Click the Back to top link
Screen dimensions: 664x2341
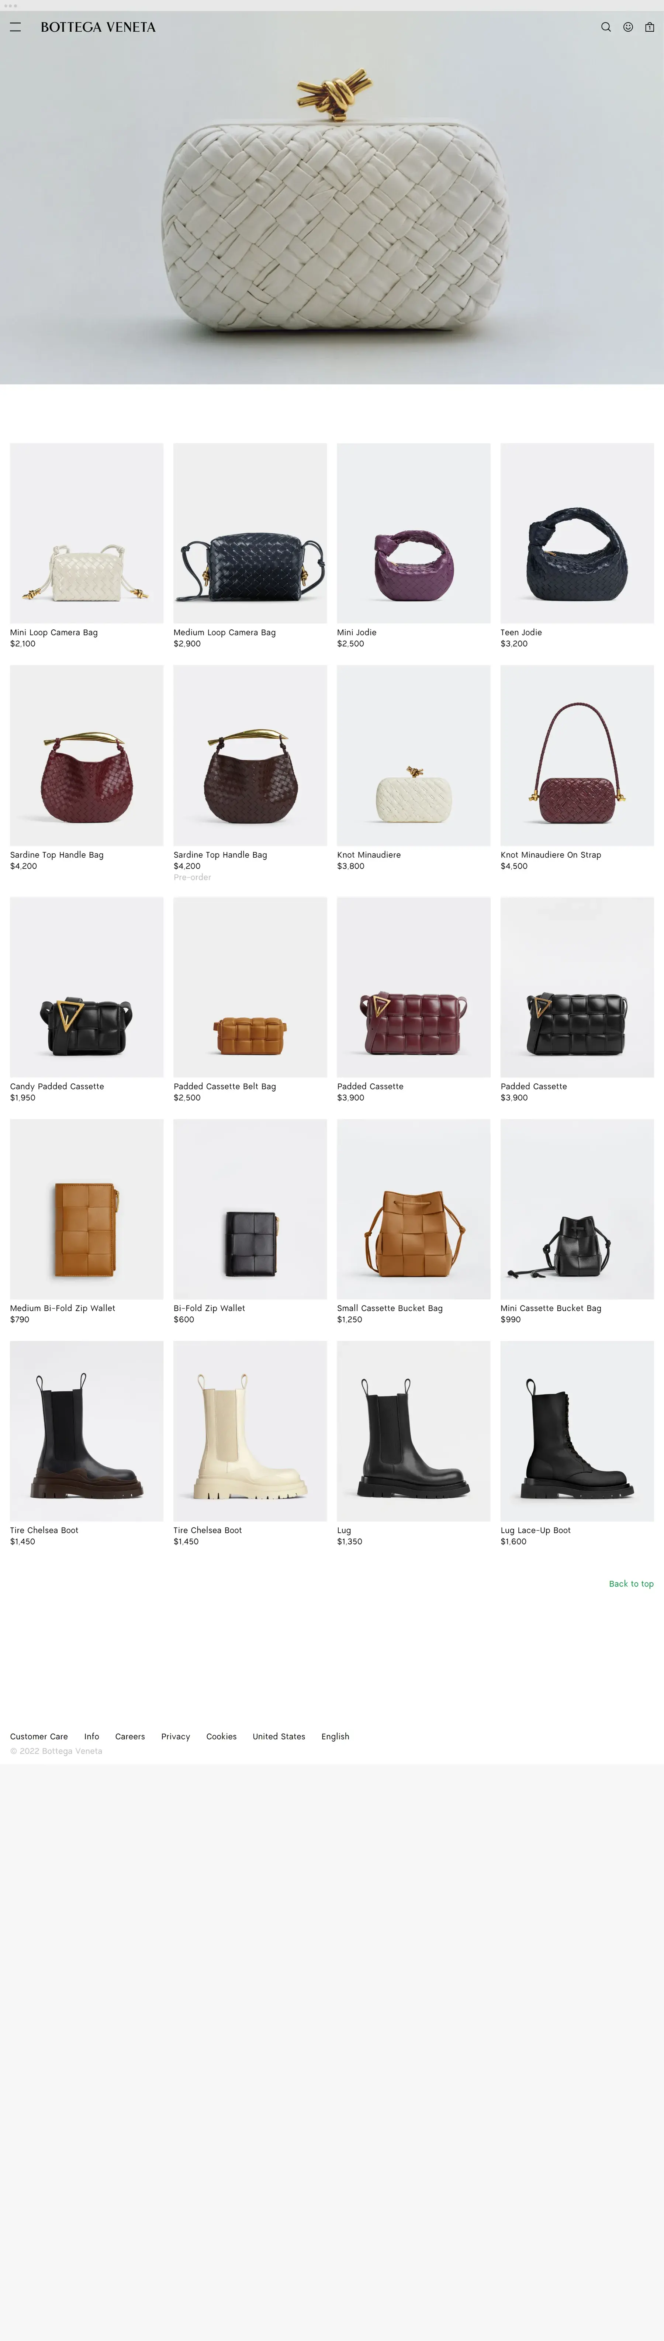click(x=631, y=1584)
